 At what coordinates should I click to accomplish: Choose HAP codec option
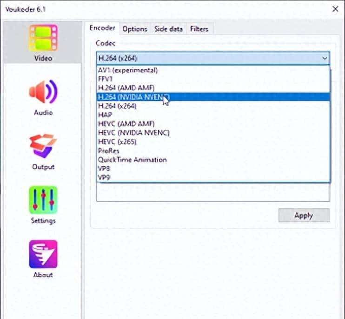click(213, 115)
